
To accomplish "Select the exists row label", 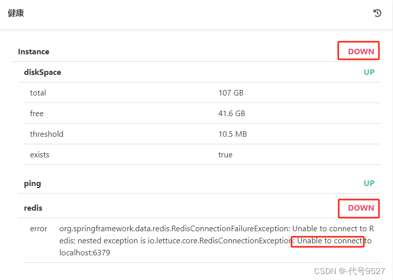I will pyautogui.click(x=40, y=155).
